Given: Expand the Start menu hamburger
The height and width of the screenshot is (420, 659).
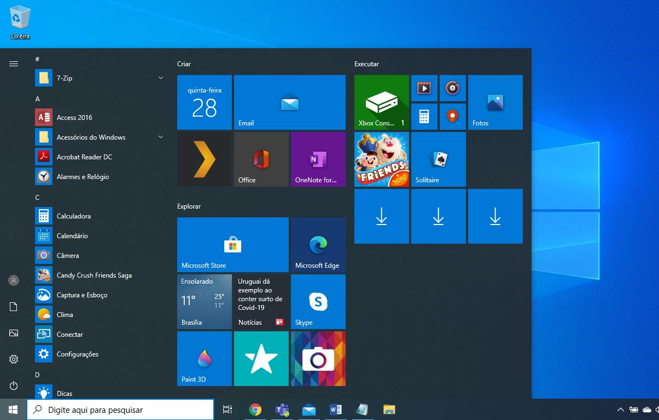Looking at the screenshot, I should pyautogui.click(x=14, y=64).
